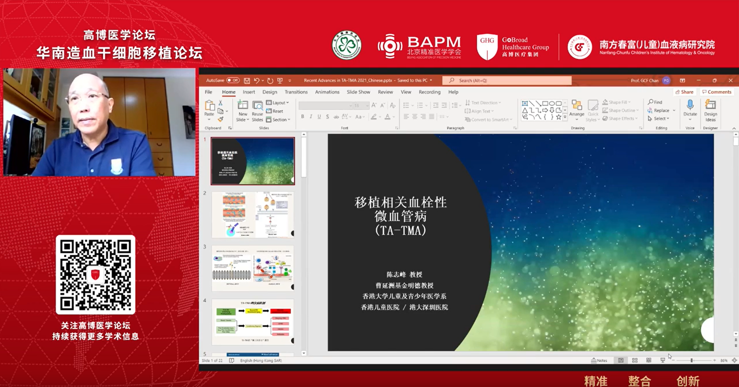Image resolution: width=739 pixels, height=387 pixels.
Task: Open the Select dropdown
Action: [659, 119]
